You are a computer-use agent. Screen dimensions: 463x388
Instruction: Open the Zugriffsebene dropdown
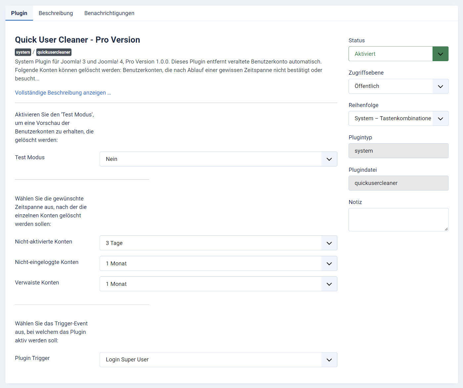point(398,86)
